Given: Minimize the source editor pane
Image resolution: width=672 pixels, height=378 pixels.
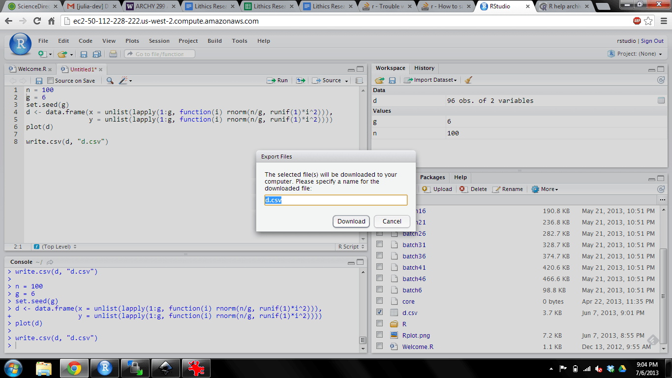Looking at the screenshot, I should click(351, 70).
